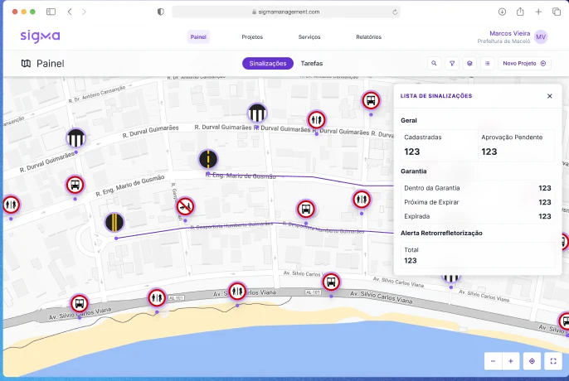The height and width of the screenshot is (381, 569).
Task: Open the Projetos nav tab
Action: [252, 37]
